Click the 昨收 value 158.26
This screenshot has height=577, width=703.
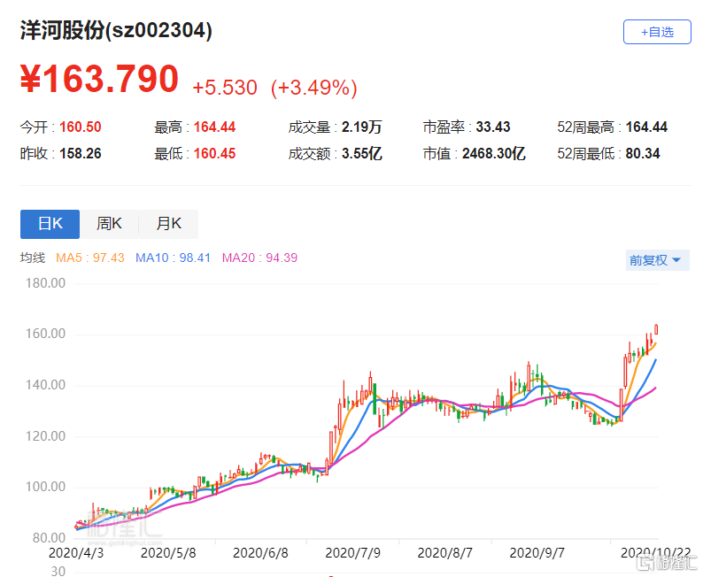pyautogui.click(x=81, y=154)
